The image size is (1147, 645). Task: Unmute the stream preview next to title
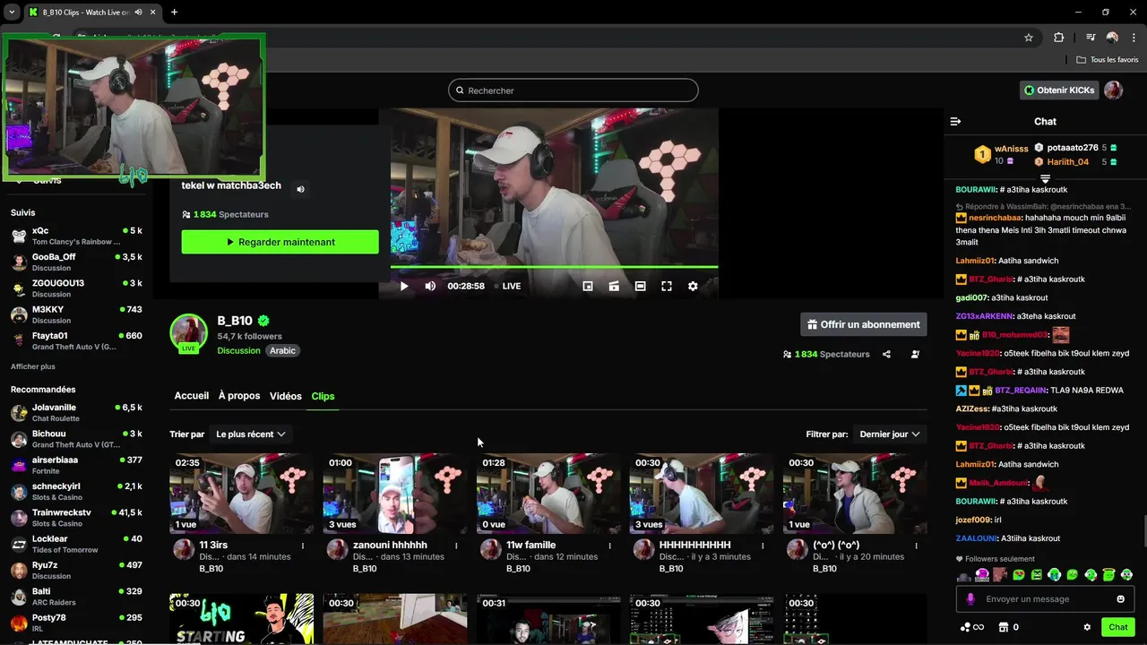click(301, 189)
